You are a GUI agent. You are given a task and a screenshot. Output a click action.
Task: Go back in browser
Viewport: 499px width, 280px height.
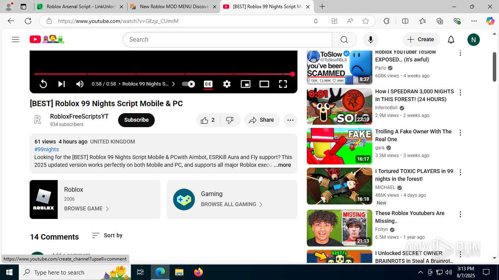tap(11, 21)
